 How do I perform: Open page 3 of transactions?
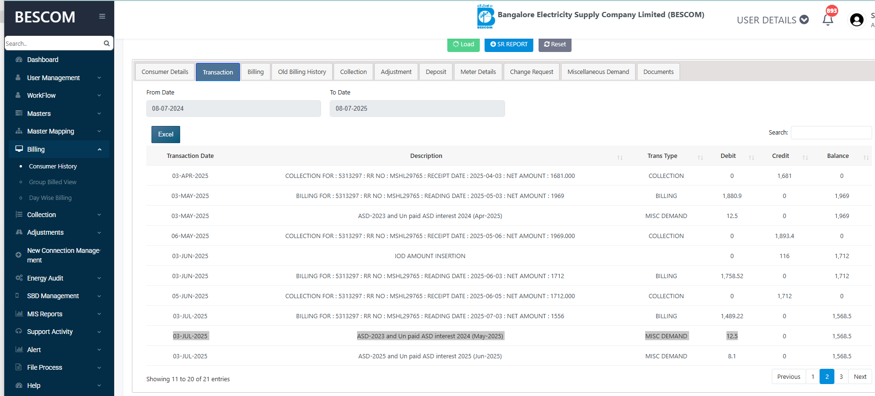pyautogui.click(x=841, y=376)
